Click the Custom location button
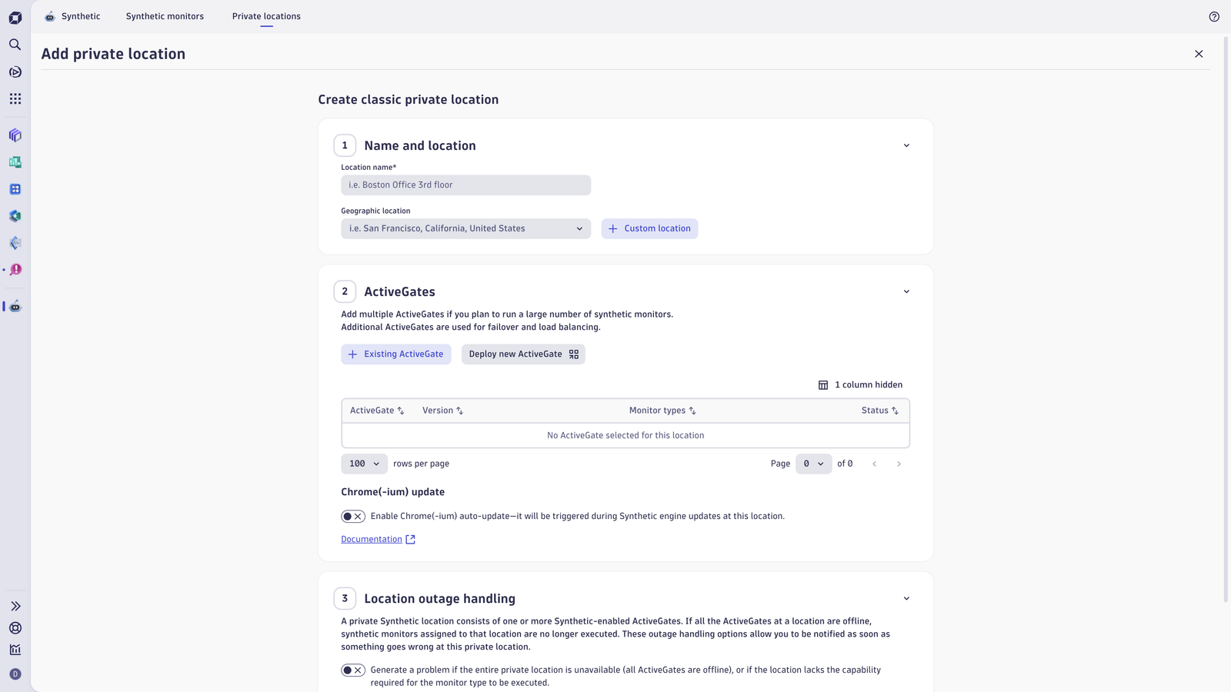The image size is (1231, 692). (649, 228)
